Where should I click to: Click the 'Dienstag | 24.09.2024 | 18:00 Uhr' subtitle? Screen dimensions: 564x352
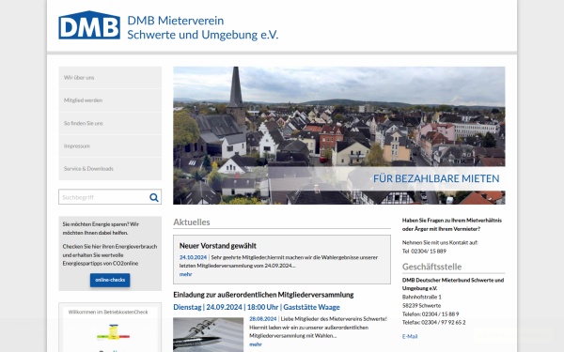tap(257, 307)
